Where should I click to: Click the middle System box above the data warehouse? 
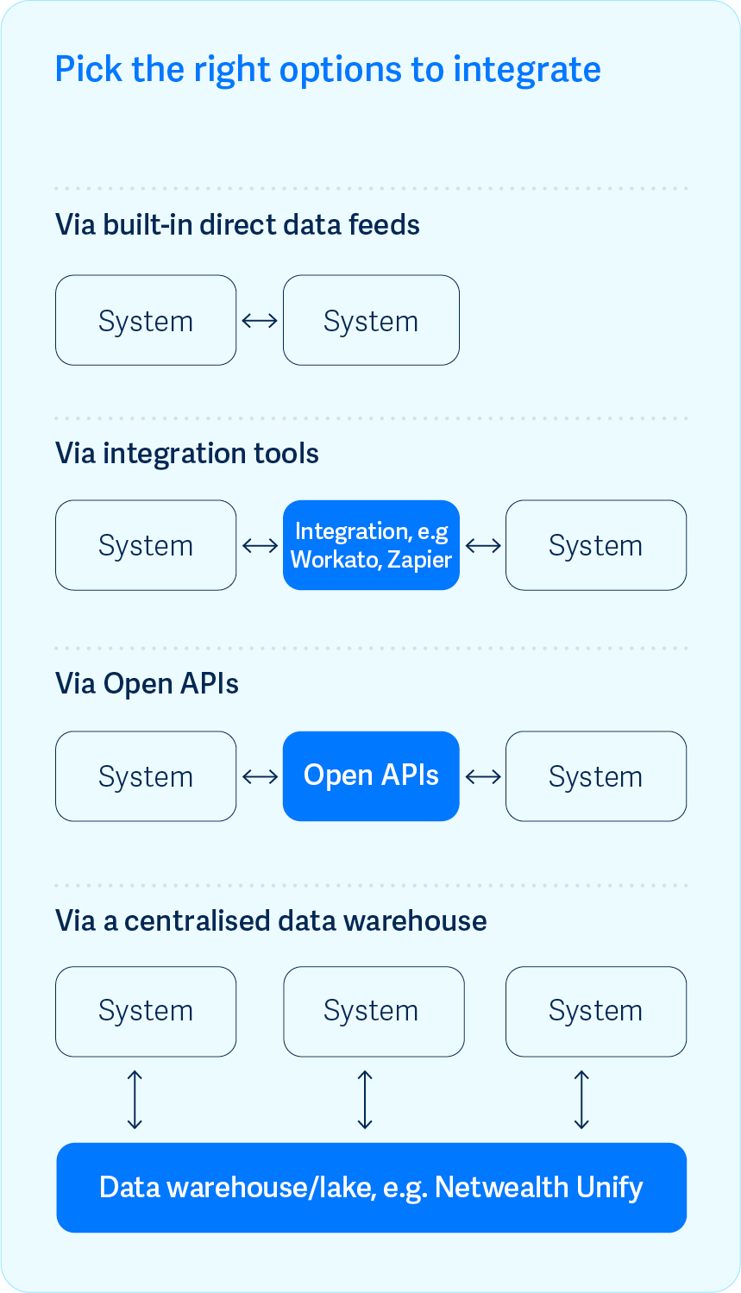coord(374,1011)
